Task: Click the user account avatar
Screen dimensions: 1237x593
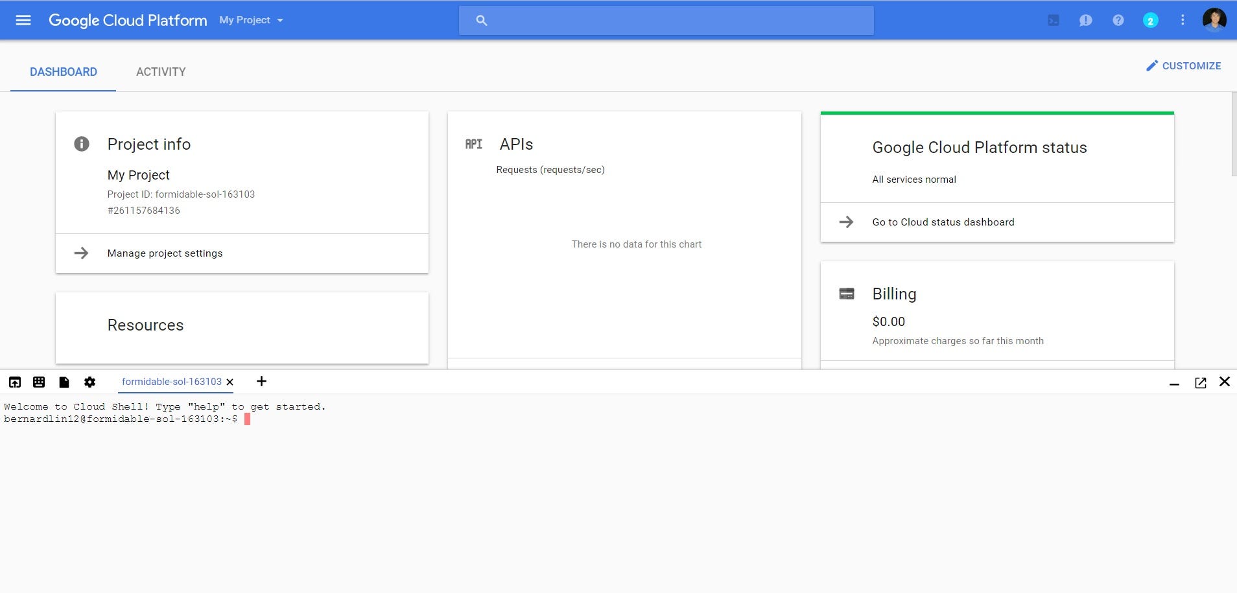Action: coord(1214,19)
